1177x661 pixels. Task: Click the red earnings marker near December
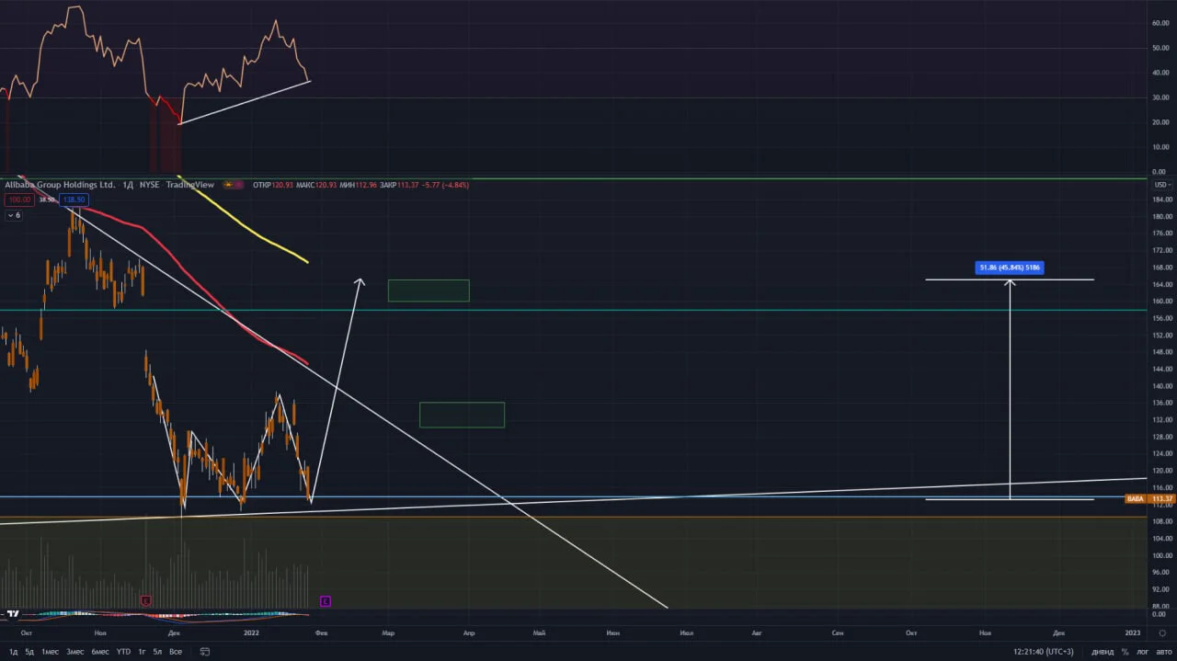tap(145, 601)
